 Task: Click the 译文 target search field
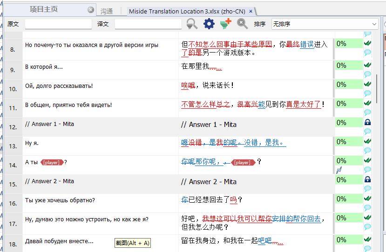148,24
